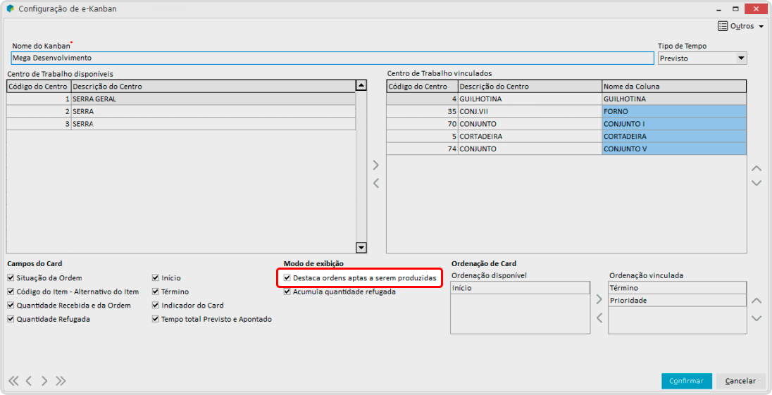Move ordenação vinculada item up
The image size is (772, 395).
pyautogui.click(x=757, y=301)
